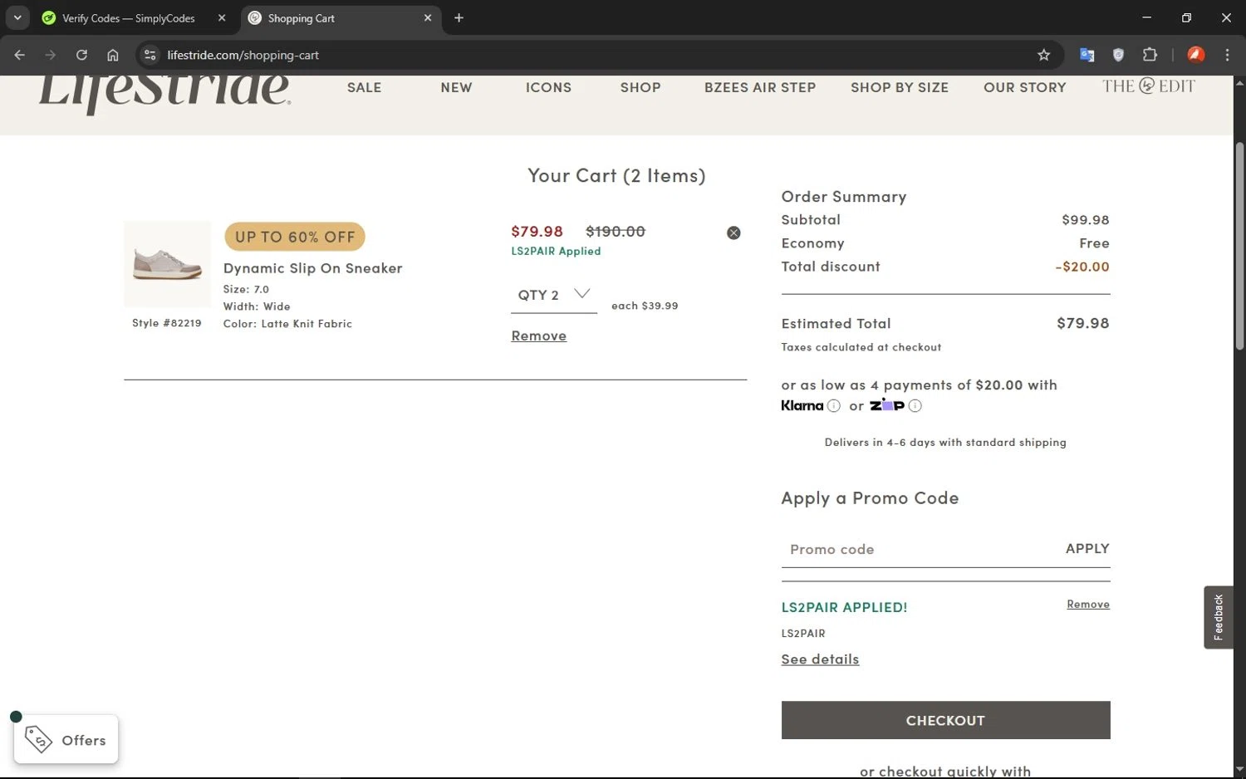The height and width of the screenshot is (779, 1246).
Task: Open the NEW menu
Action: [456, 87]
